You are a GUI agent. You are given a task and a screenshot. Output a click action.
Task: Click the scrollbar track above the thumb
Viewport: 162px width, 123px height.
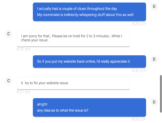point(161,38)
